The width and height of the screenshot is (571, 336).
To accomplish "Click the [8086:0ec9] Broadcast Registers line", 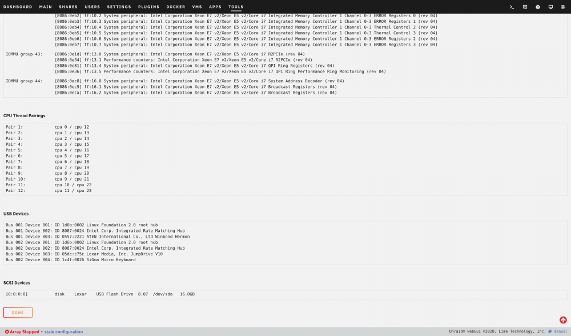I will coord(196,87).
